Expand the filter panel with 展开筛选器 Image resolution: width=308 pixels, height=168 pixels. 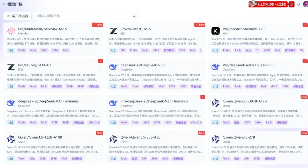pos(17,16)
